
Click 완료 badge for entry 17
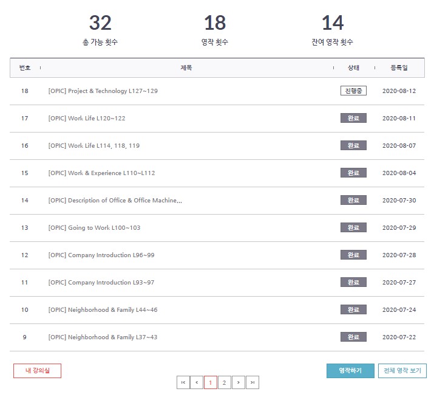point(353,119)
